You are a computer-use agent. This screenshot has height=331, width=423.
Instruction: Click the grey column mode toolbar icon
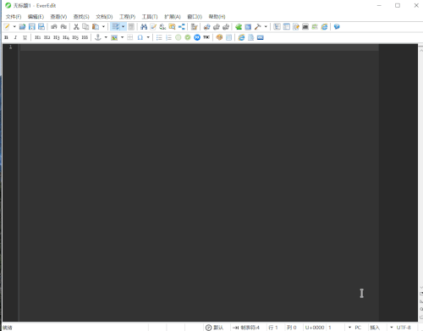tap(131, 27)
